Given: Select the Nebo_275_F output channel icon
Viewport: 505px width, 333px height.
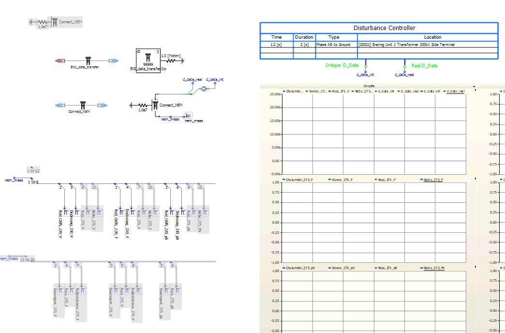Looking at the screenshot, I should click(x=156, y=212).
